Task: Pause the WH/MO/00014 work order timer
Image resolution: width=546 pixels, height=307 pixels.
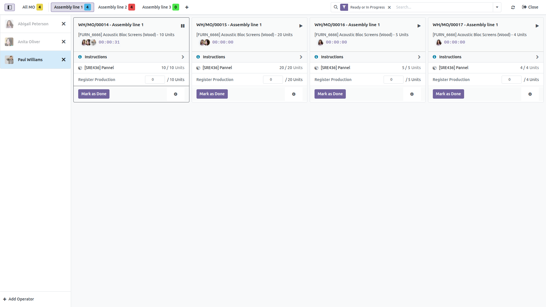Action: coord(183,26)
